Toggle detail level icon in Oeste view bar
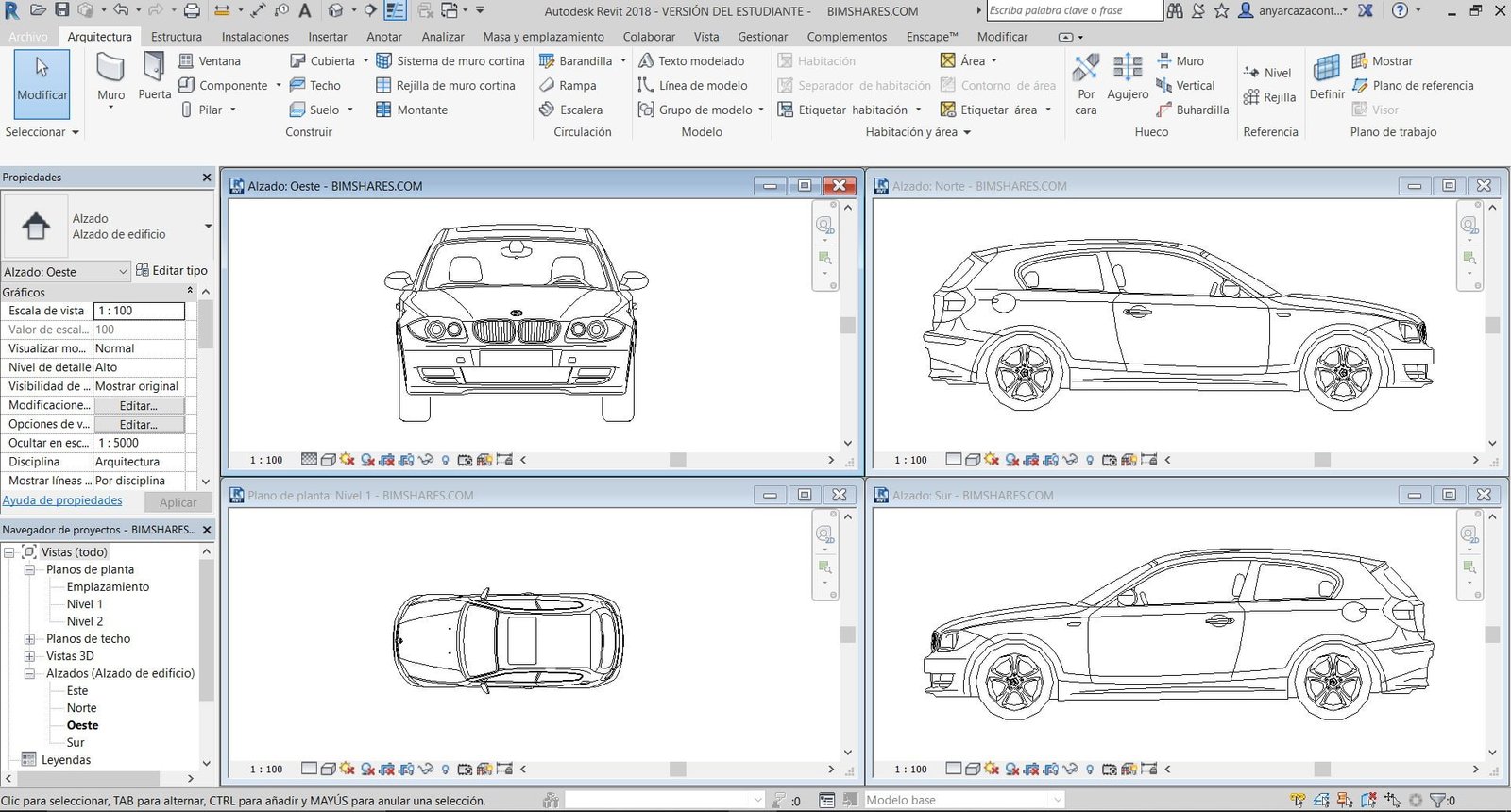Image resolution: width=1511 pixels, height=812 pixels. click(309, 459)
